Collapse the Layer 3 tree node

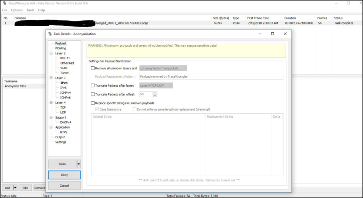point(51,78)
